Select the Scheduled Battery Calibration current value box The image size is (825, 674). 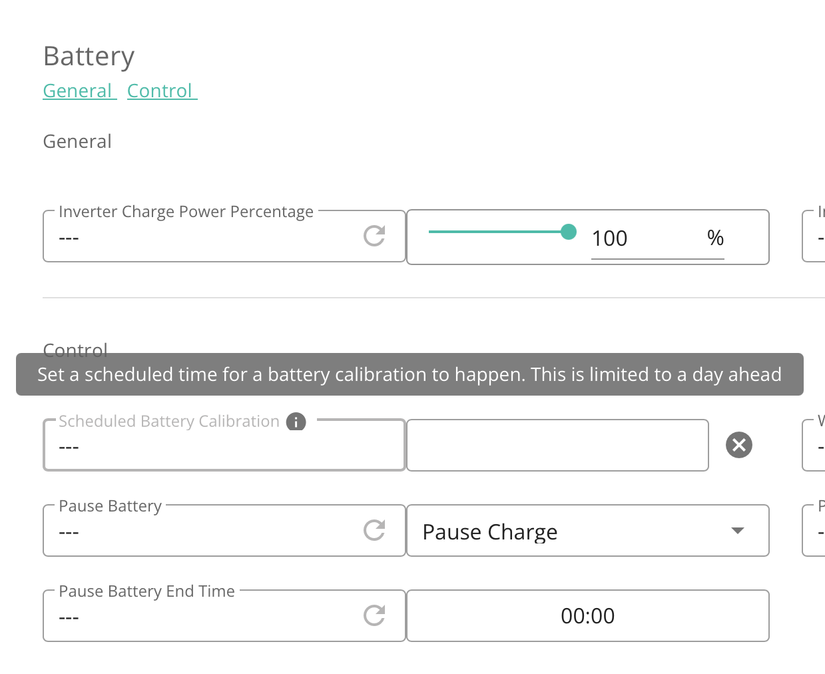coord(224,445)
